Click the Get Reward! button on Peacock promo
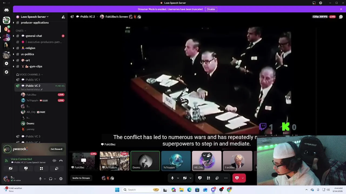Screen dimensions: 346x194 56,149
